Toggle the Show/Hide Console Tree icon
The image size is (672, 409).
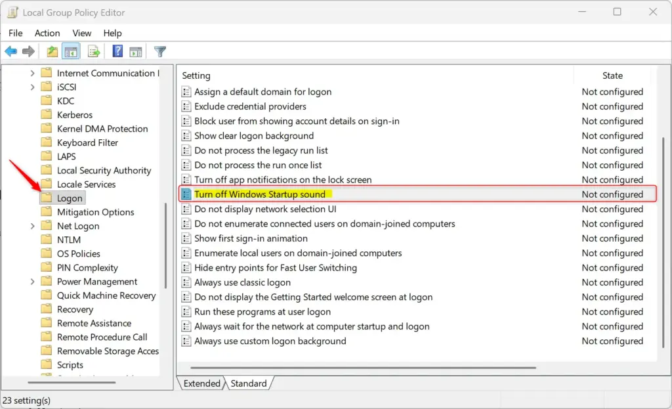71,52
